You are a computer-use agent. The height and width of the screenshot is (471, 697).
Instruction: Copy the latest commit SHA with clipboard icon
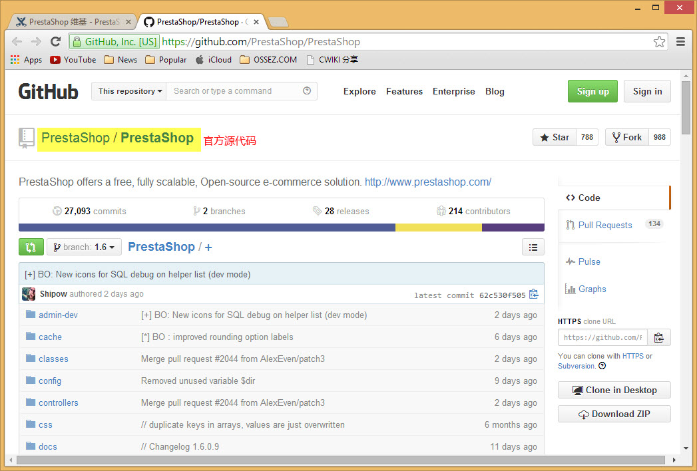click(534, 294)
